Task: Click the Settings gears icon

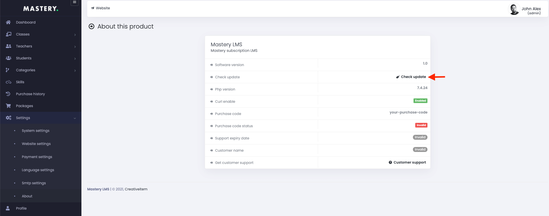Action: 8,118
